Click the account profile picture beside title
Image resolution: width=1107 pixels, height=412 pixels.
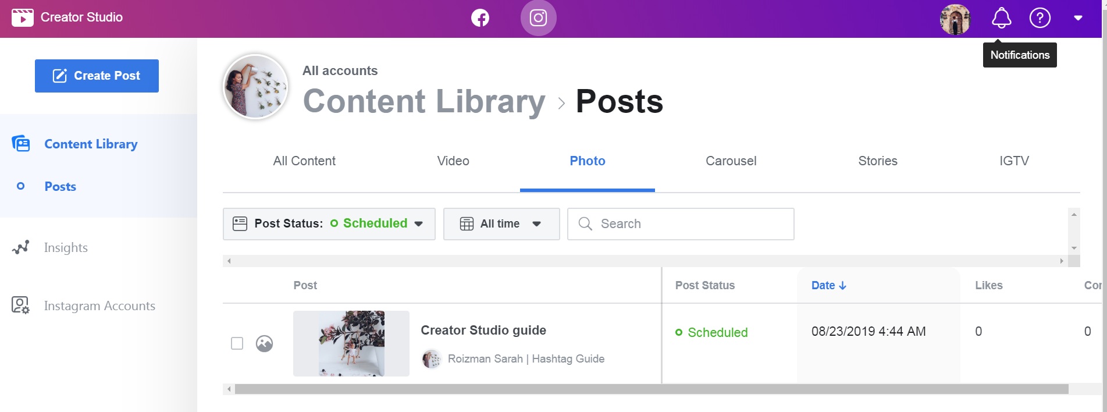[255, 87]
